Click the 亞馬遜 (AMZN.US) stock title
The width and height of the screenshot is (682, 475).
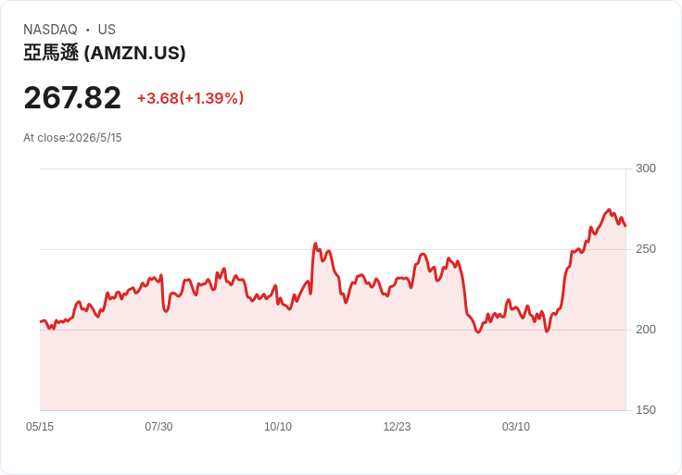[105, 53]
